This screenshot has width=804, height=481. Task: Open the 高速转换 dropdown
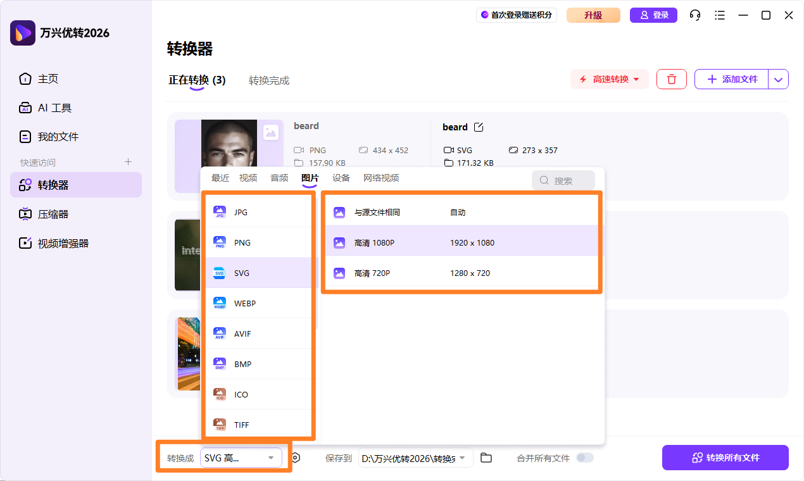click(x=609, y=78)
